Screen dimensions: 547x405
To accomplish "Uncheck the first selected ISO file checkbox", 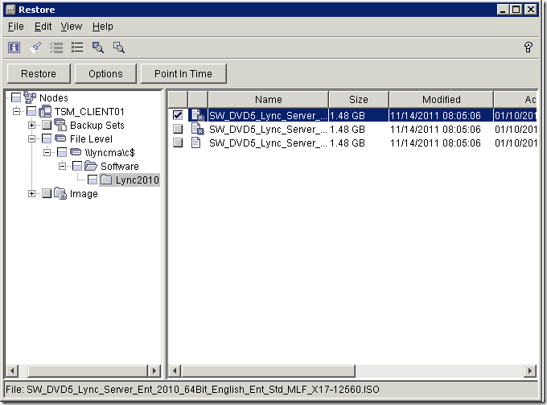I will coord(177,115).
